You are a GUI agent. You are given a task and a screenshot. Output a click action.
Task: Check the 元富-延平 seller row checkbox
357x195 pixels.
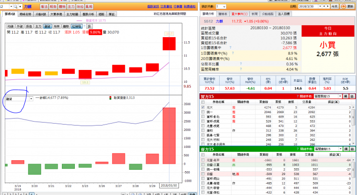(x=203, y=160)
